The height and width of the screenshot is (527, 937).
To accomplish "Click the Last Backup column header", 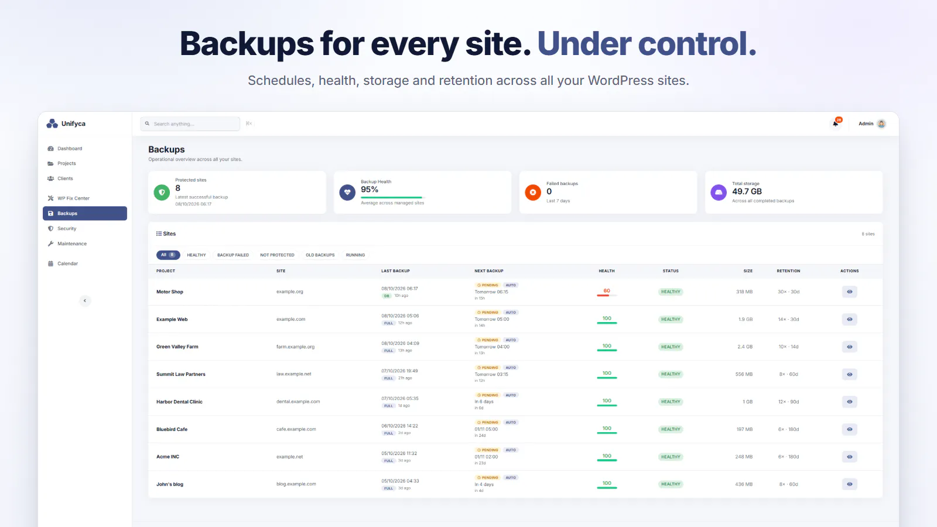I will [x=395, y=271].
